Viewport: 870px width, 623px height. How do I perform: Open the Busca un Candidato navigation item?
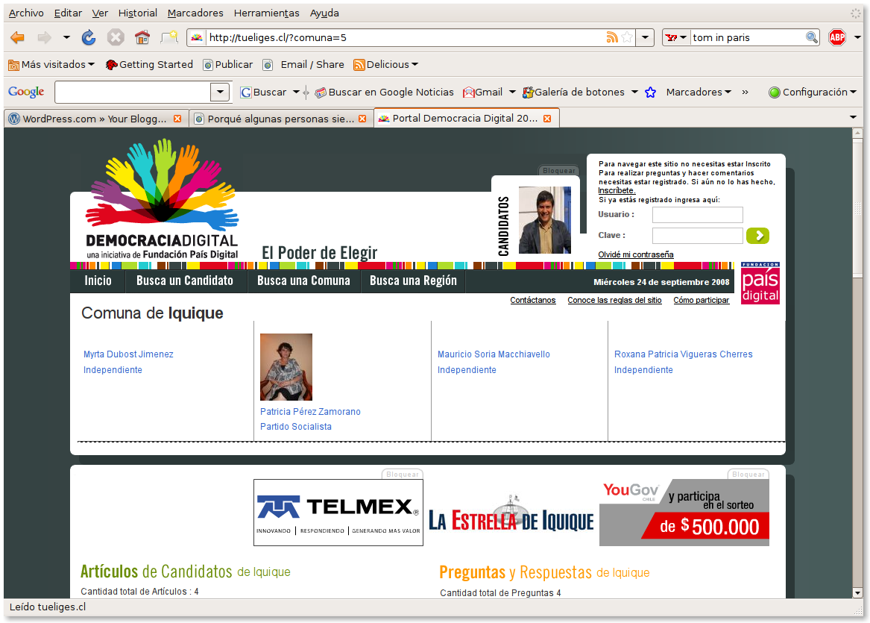tap(185, 281)
